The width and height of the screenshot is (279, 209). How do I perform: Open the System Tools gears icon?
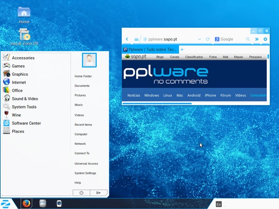(7, 106)
